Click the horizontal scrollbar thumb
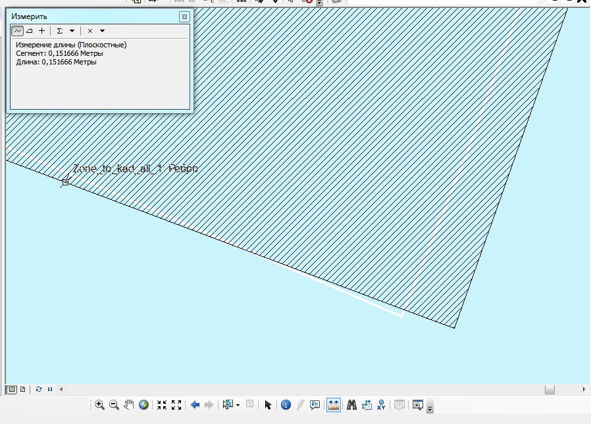The width and height of the screenshot is (591, 424). pos(550,389)
